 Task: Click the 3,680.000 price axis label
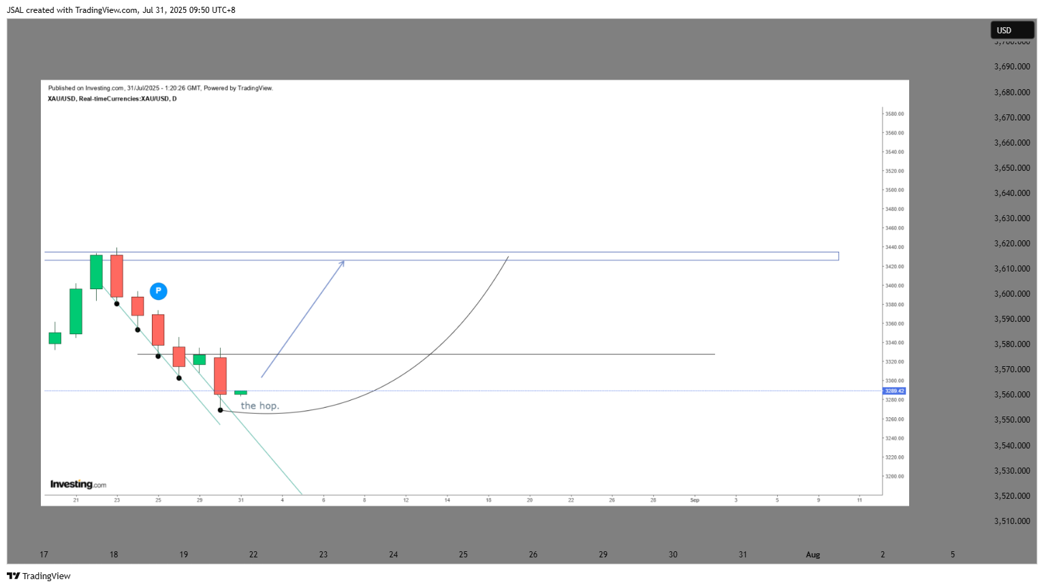tap(1012, 92)
